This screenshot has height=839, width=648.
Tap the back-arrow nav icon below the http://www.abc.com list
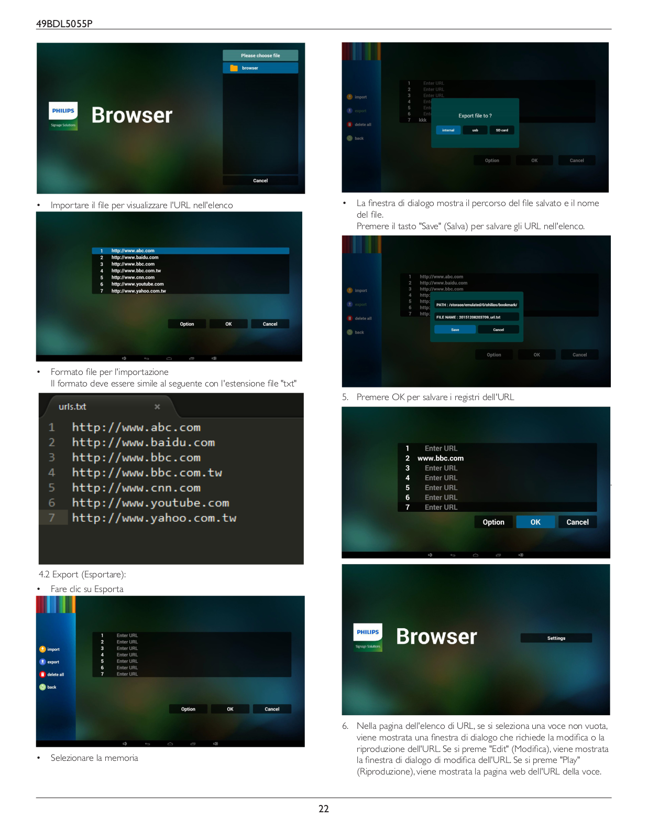(147, 359)
